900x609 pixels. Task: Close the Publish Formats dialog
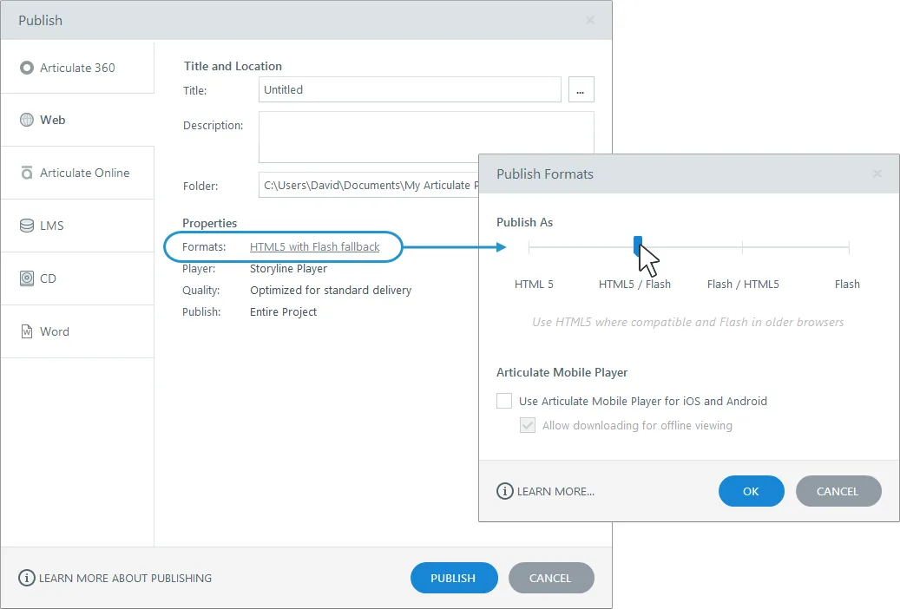877,174
